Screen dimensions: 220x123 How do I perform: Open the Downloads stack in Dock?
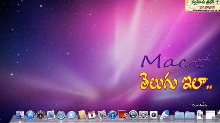pyautogui.click(x=200, y=115)
